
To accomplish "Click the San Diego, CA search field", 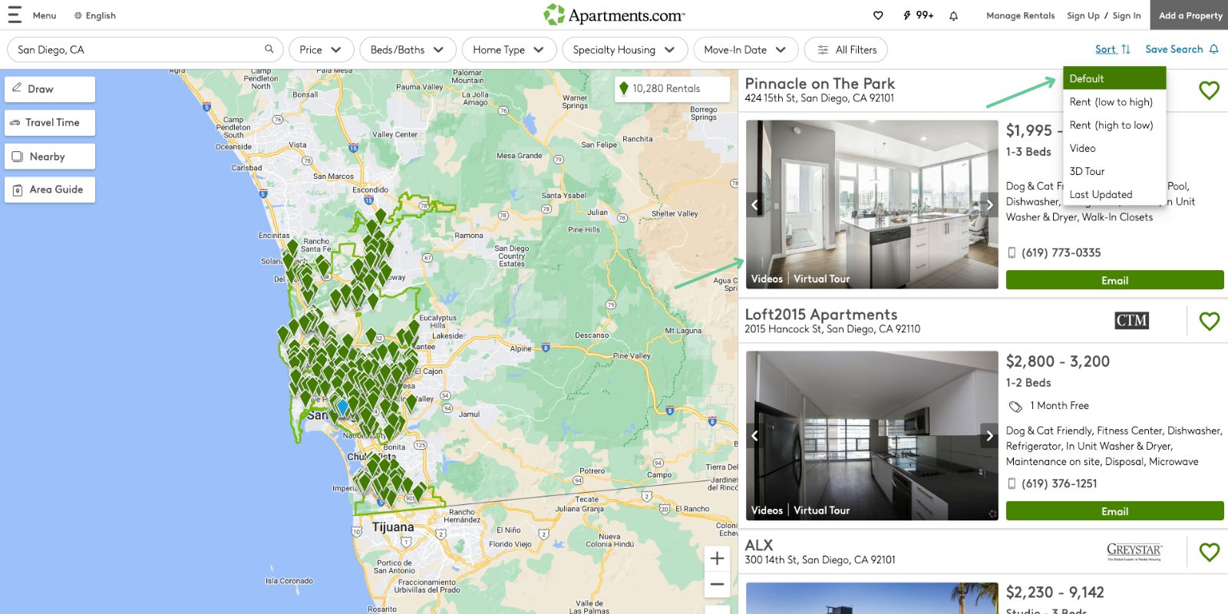I will 138,50.
